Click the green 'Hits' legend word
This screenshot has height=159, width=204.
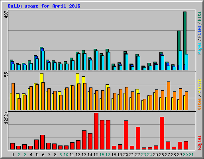pyautogui.click(x=200, y=16)
